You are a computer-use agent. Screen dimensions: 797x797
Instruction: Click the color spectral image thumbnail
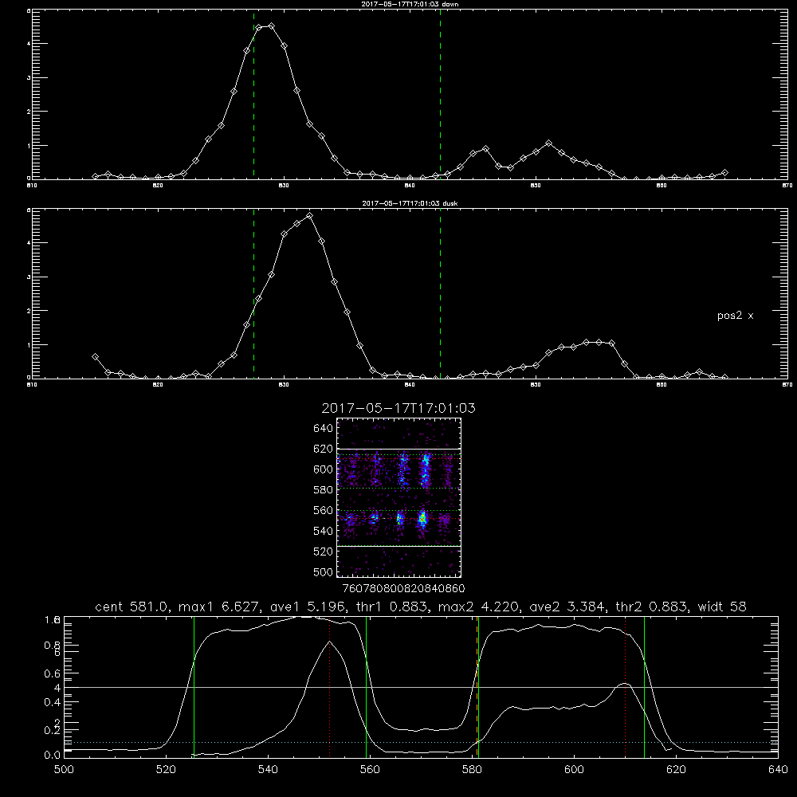point(399,497)
